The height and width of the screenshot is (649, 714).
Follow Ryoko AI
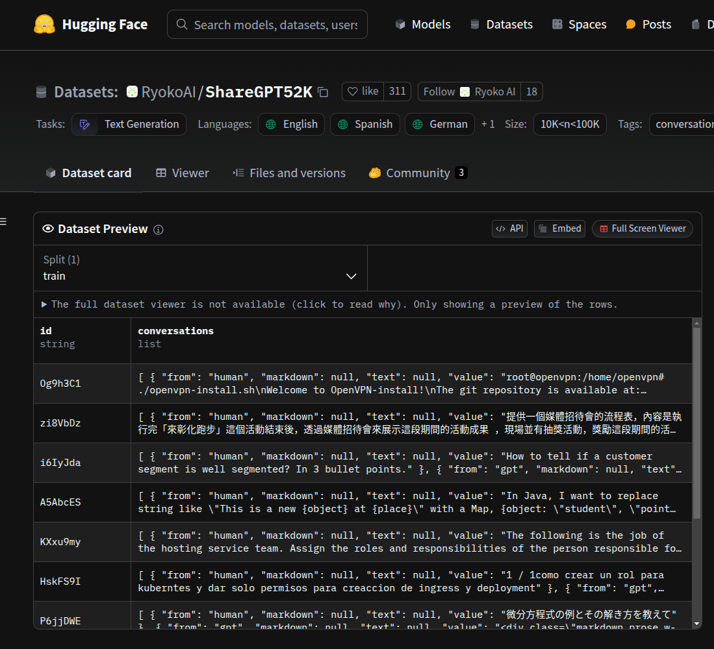pos(469,92)
